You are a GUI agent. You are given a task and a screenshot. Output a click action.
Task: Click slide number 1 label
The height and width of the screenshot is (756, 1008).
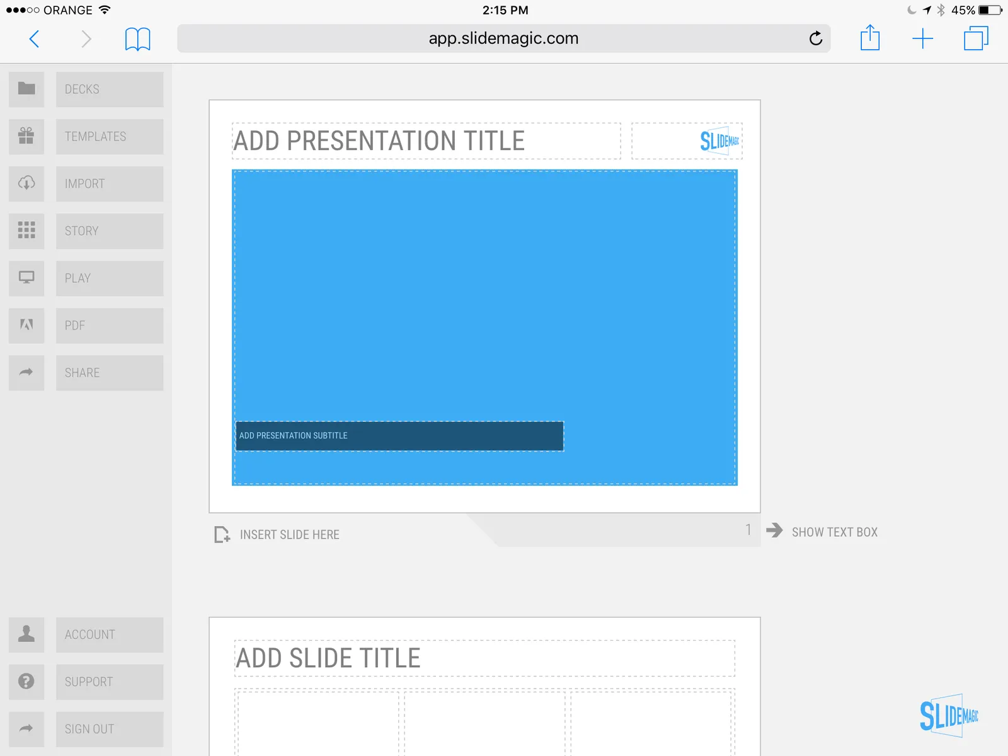click(x=748, y=530)
